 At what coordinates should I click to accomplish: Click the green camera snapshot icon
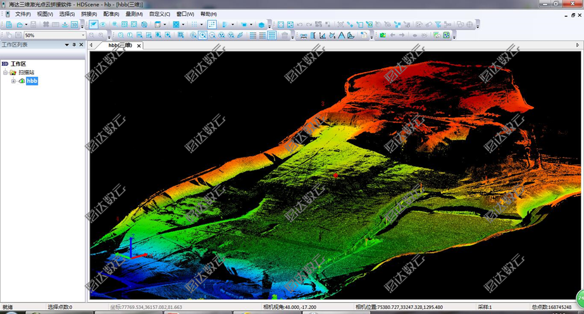click(382, 35)
